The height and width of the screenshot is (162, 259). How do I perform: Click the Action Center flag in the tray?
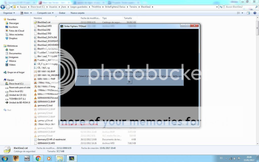239,158
